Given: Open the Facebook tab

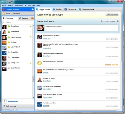Looking at the screenshot, I should 70,10.
